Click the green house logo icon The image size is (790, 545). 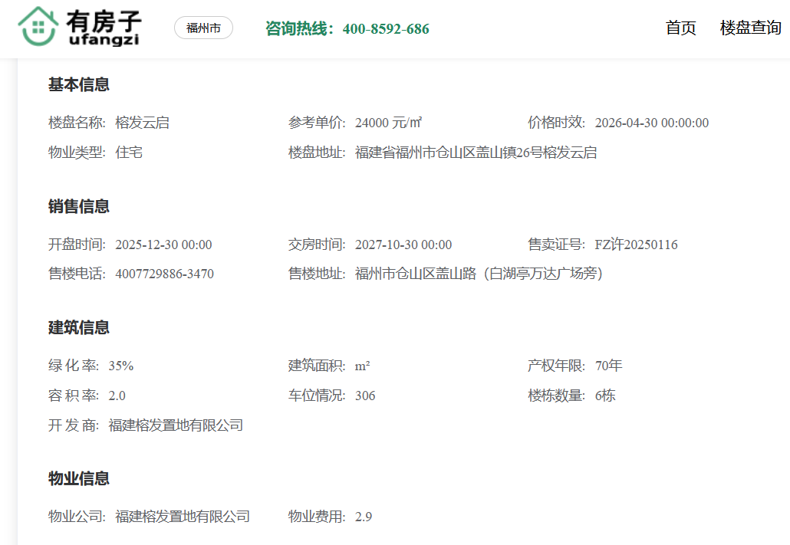(38, 27)
